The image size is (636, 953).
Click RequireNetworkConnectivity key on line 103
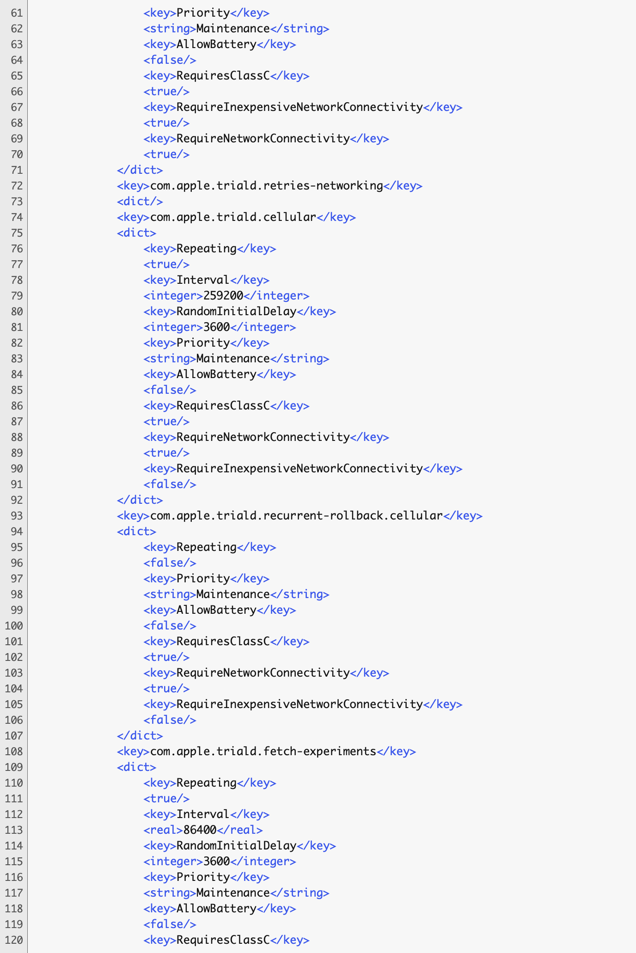(x=263, y=673)
